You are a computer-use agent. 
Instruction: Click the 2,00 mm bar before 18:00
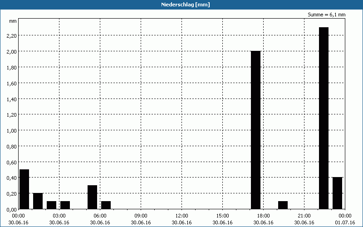point(256,130)
